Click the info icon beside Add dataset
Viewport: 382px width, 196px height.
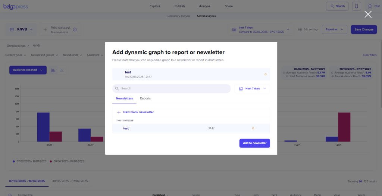pos(75,29)
